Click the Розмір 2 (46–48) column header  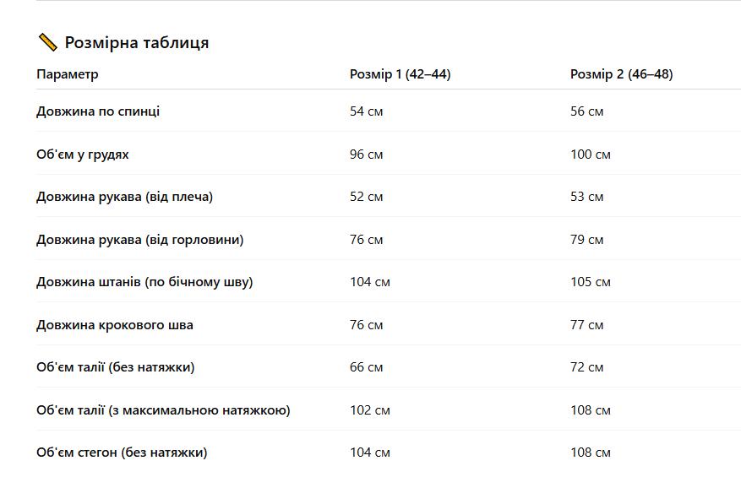(x=621, y=74)
